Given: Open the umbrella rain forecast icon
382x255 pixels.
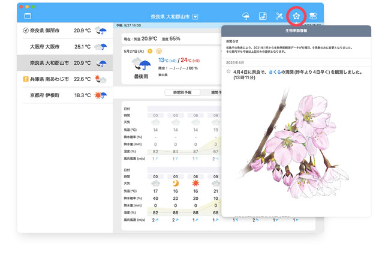Looking at the screenshot, I should click(246, 16).
